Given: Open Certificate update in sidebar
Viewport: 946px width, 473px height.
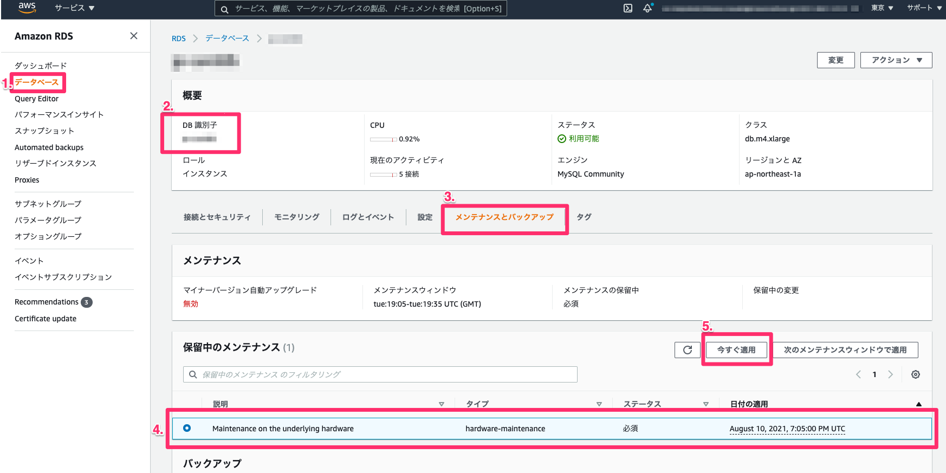Looking at the screenshot, I should click(x=46, y=319).
